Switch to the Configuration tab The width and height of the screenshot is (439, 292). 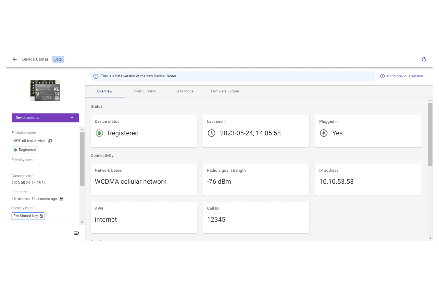145,91
